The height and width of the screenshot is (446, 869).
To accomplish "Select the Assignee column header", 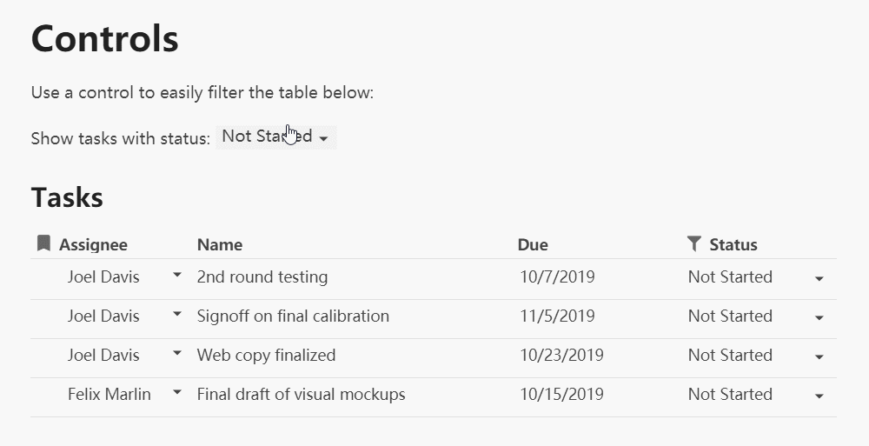I will tap(93, 244).
